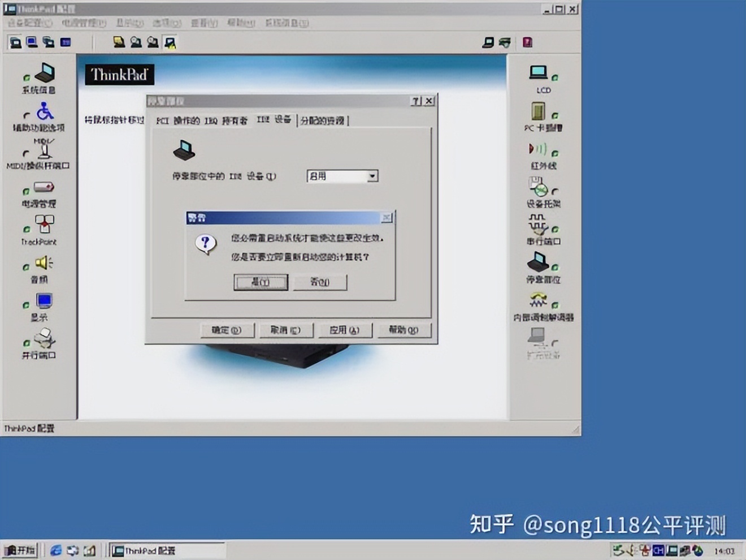Click 否(N) in the warning dialog
The height and width of the screenshot is (560, 746).
click(x=320, y=282)
